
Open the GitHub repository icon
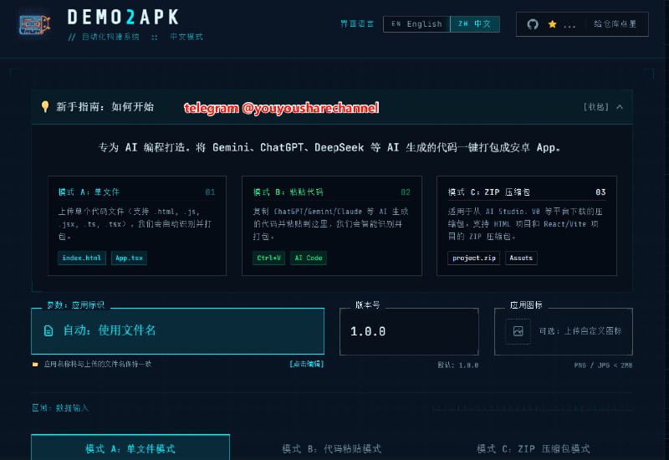tap(533, 24)
